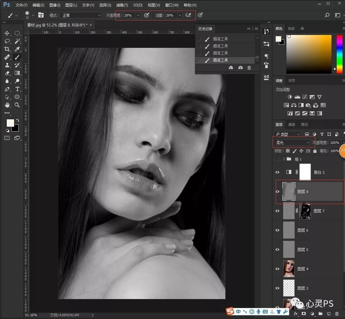Delete current state in History panel

(249, 68)
